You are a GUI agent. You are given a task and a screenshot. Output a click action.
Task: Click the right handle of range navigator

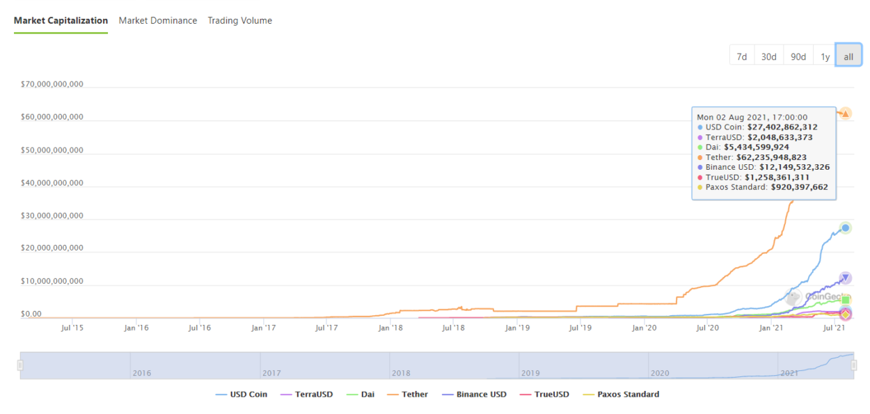click(x=855, y=365)
